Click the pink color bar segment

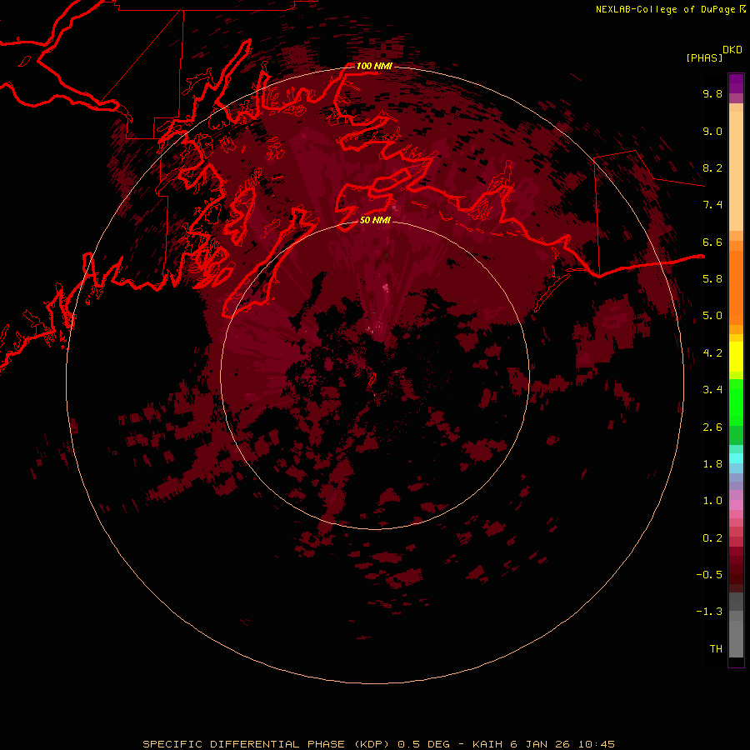(736, 505)
